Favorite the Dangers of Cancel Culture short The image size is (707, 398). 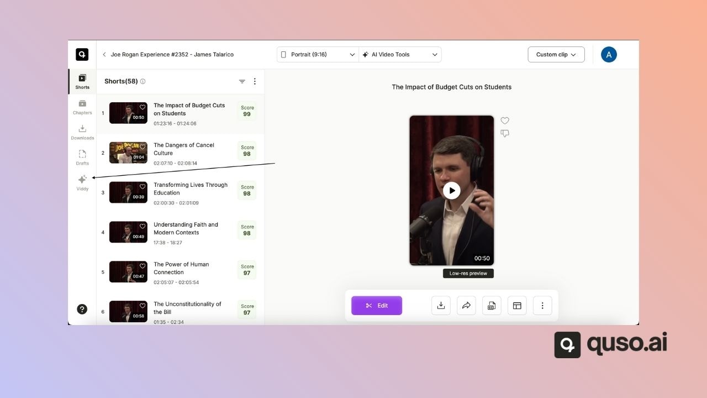143,147
